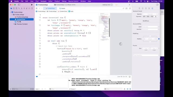Add file with navigator plus button
The width and height of the screenshot is (173, 97).
point(11,89)
